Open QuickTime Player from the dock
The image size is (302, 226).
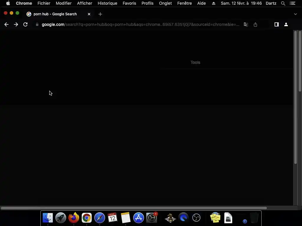coord(183,218)
